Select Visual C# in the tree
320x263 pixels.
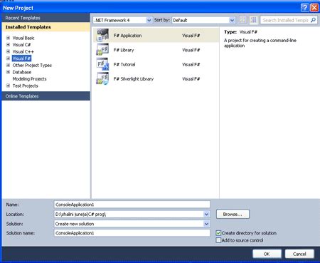pyautogui.click(x=21, y=45)
